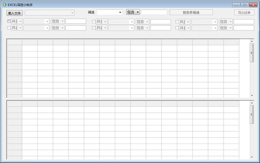The height and width of the screenshot is (163, 260).
Task: Open the first 并且 dropdown in left group
Action: [x=17, y=21]
